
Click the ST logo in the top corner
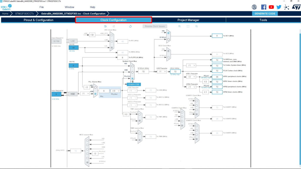[296, 7]
